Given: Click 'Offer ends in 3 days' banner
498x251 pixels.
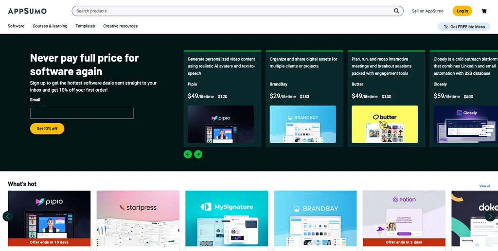Looking at the screenshot, I should tap(404, 242).
